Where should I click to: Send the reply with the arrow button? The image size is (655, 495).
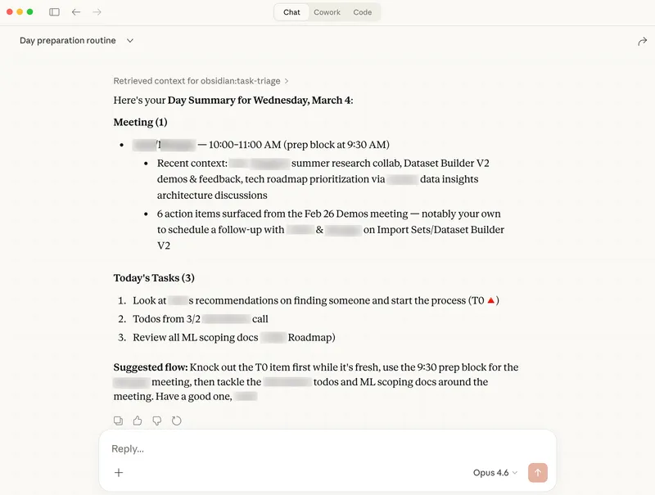pos(538,472)
